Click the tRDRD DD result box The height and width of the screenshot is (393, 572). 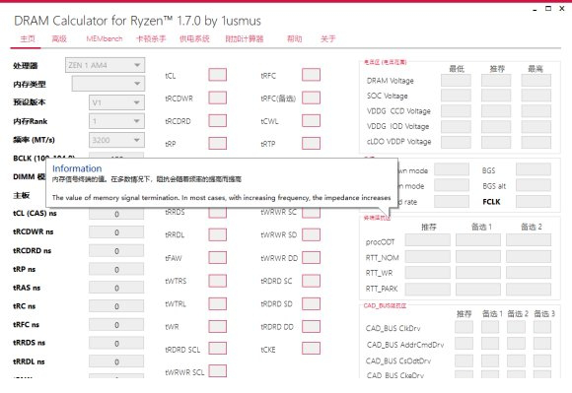tap(312, 326)
